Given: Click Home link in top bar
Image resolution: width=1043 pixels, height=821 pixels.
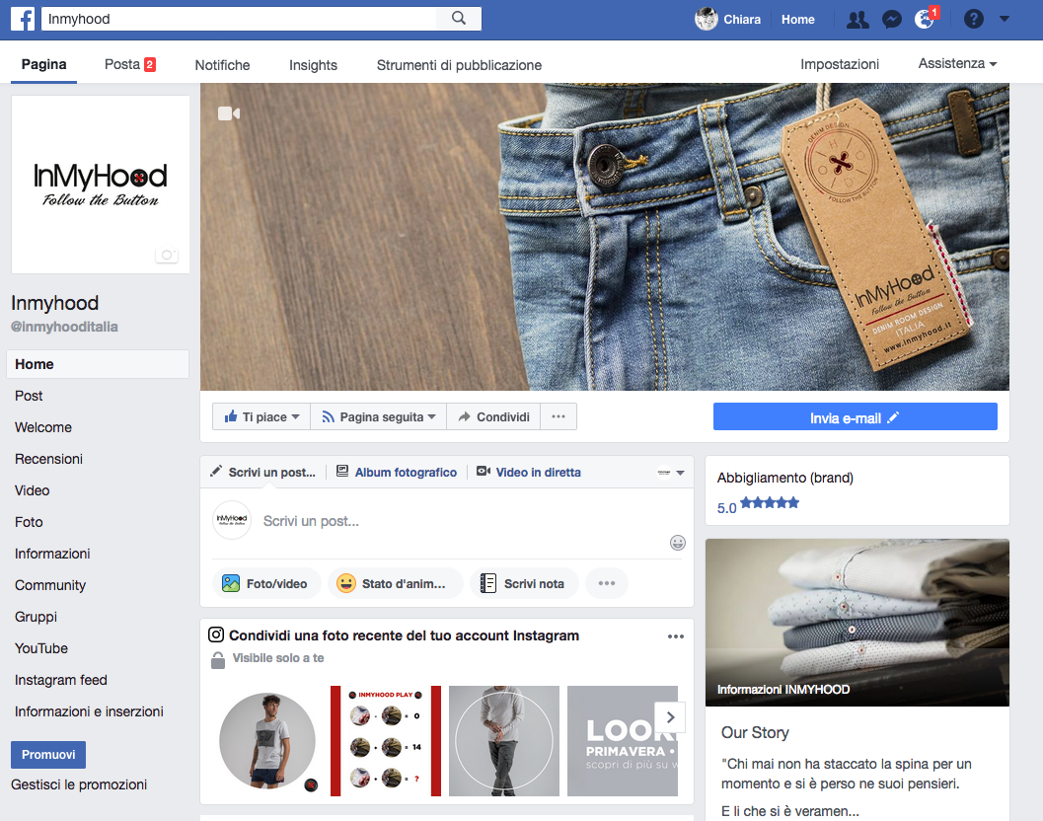Looking at the screenshot, I should 798,20.
